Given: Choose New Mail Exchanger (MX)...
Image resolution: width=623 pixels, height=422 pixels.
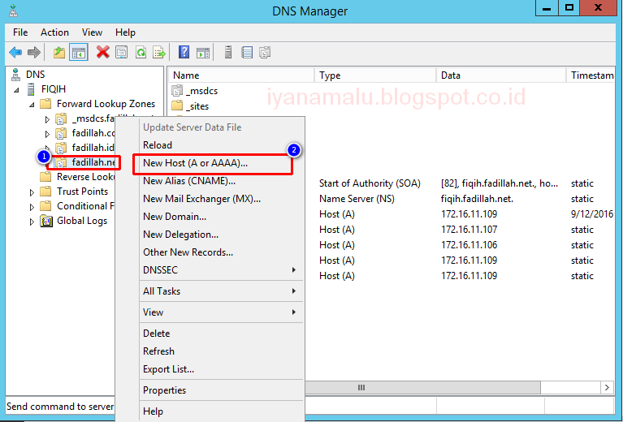Looking at the screenshot, I should [222, 199].
